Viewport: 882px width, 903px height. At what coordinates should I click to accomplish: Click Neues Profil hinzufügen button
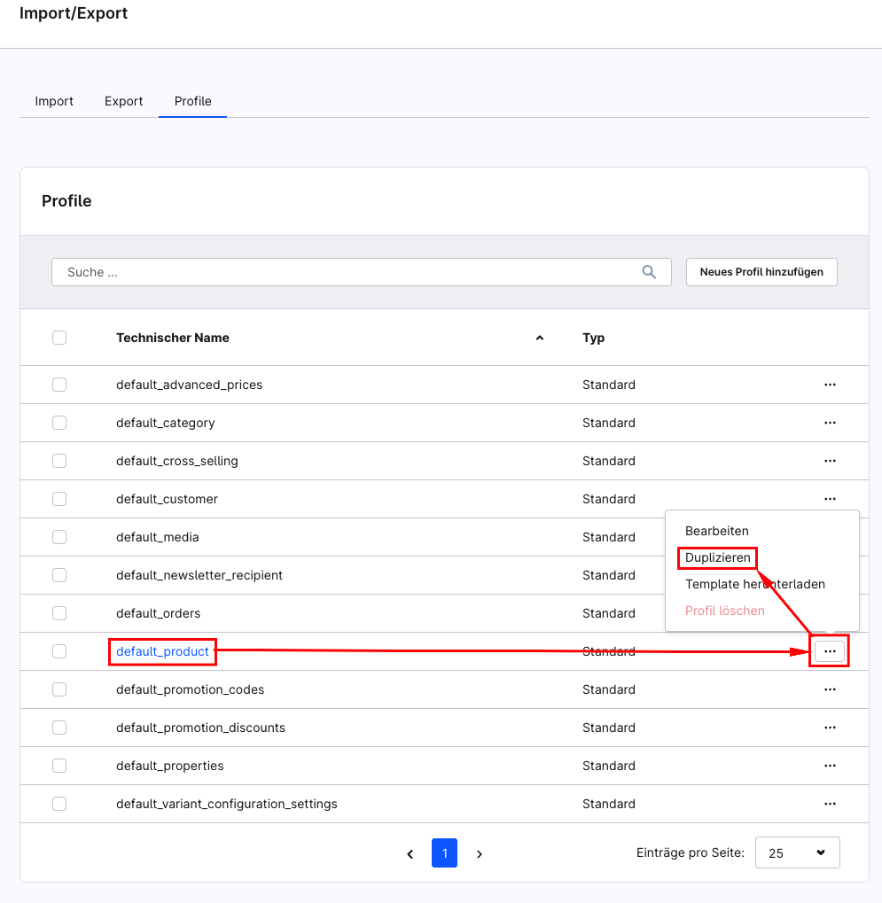click(761, 272)
